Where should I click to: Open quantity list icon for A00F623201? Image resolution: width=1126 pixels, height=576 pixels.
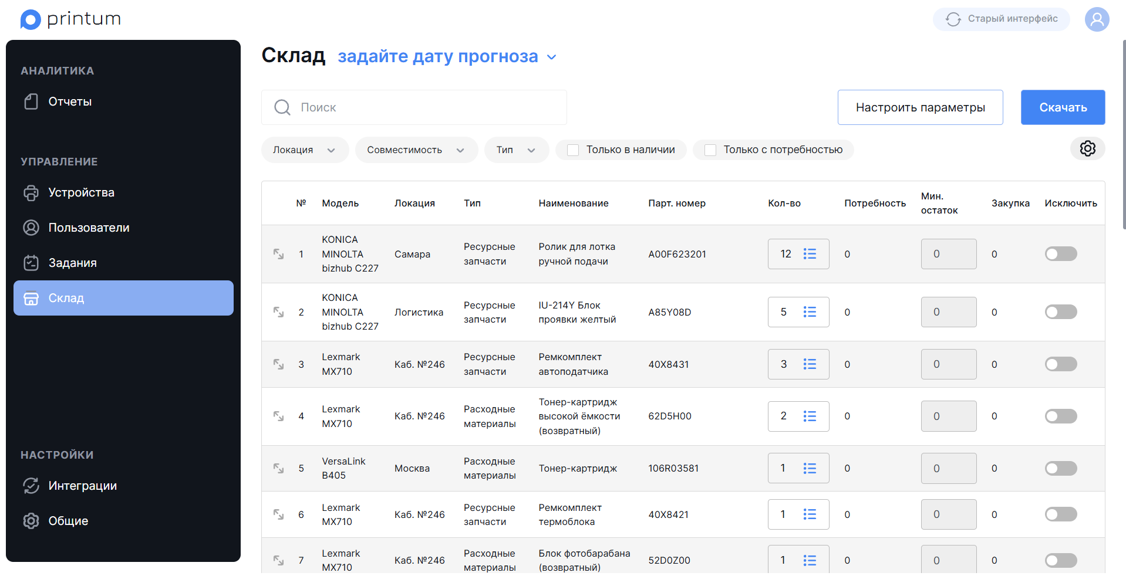point(810,254)
